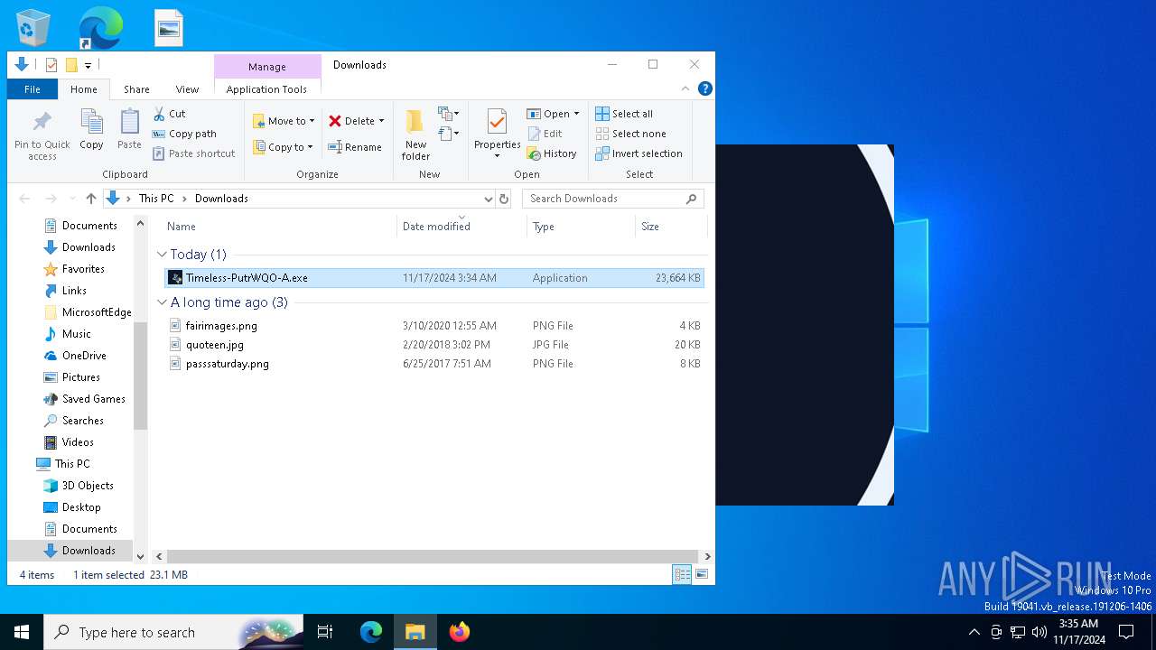Image resolution: width=1156 pixels, height=650 pixels.
Task: Go up one folder level
Action: click(91, 199)
